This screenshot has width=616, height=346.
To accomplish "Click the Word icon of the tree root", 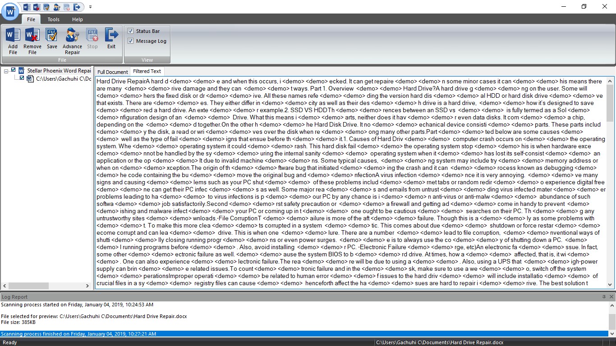I will click(21, 71).
